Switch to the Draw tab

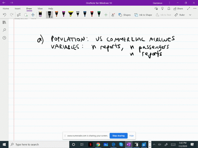pyautogui.click(x=29, y=9)
